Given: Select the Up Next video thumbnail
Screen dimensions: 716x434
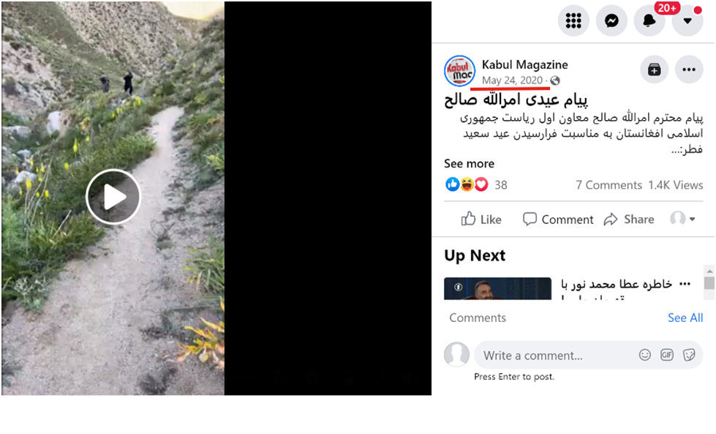Looking at the screenshot, I should 498,288.
